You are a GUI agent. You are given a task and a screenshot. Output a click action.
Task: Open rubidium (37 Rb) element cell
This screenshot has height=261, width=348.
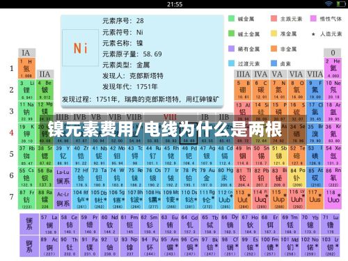tap(26, 155)
